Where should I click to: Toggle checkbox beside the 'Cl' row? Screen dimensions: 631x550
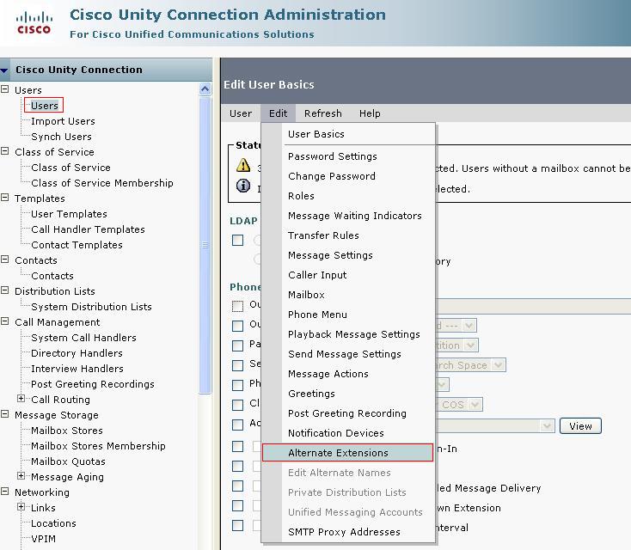238,405
